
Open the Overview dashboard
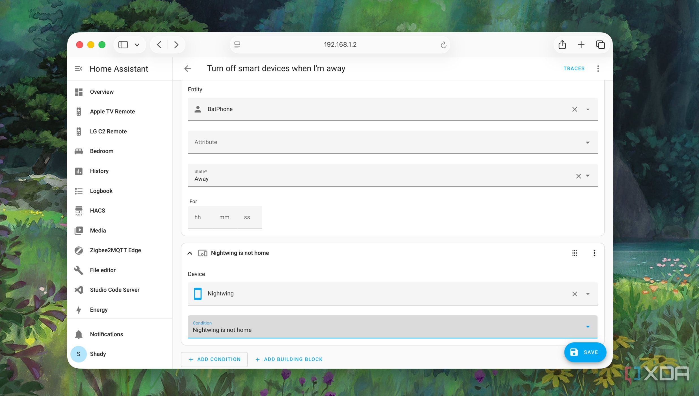[x=120, y=92]
